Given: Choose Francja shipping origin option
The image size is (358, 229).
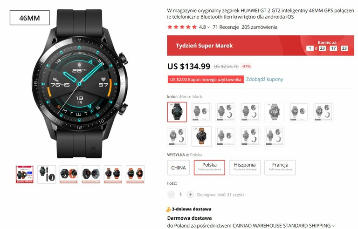Looking at the screenshot, I should (280, 168).
